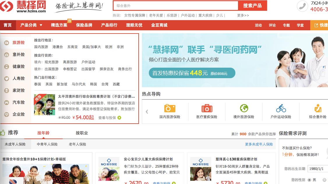Choose 美国/加拿大 destination
The width and height of the screenshot is (328, 184).
point(91,47)
